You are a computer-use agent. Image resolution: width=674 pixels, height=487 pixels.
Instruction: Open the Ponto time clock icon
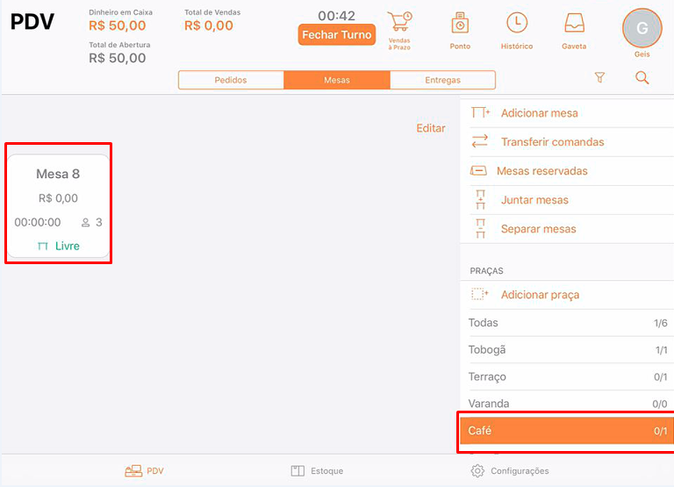click(460, 23)
